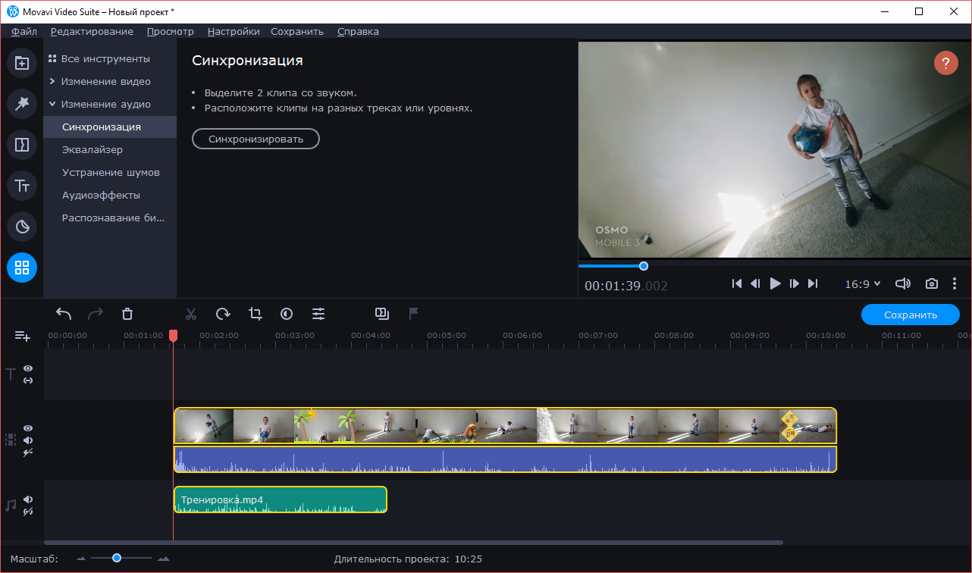This screenshot has height=573, width=972.
Task: Click the scissors split clip icon
Action: pos(191,314)
